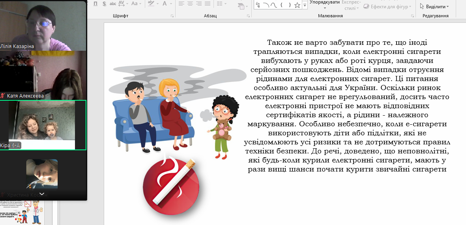The image size is (466, 225).
Task: Open the Упорядкувати arrange menu
Action: click(x=325, y=5)
